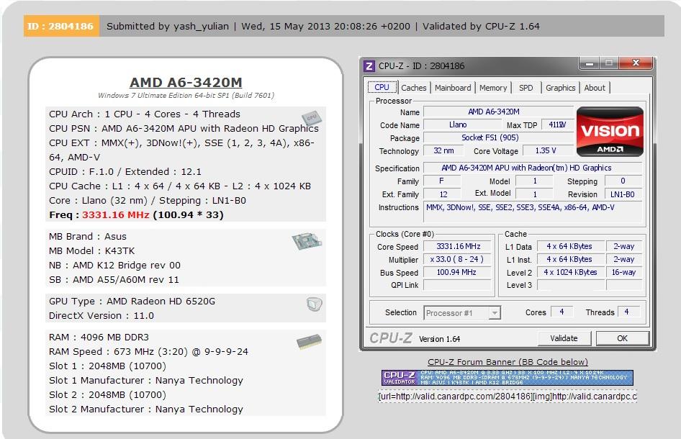Click the CPU-Z 'Z' icon in the title bar
The width and height of the screenshot is (681, 439).
click(x=370, y=65)
